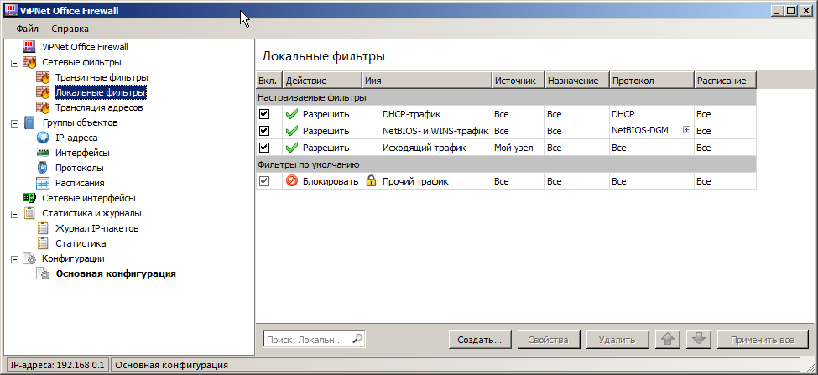
Task: Sort by the Действие column header
Action: coord(322,81)
